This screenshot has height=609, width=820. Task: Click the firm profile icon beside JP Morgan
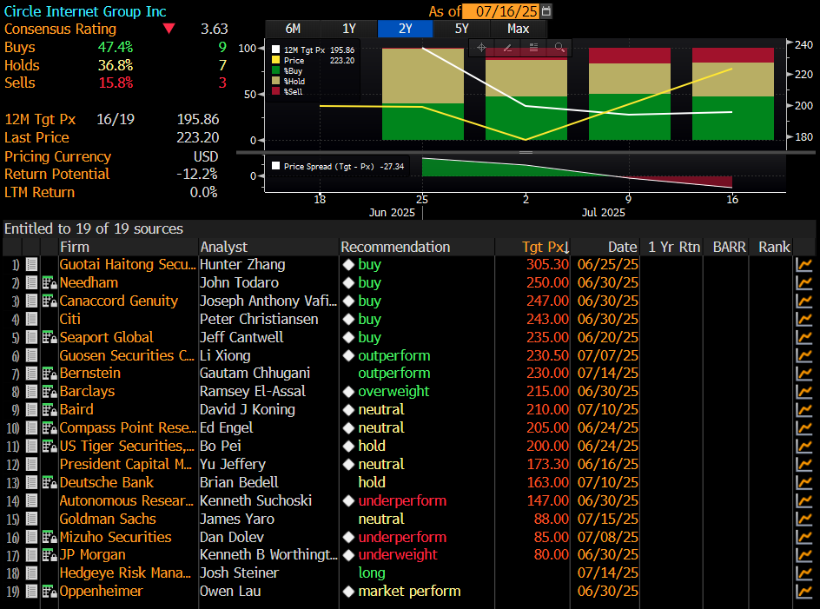(x=50, y=555)
